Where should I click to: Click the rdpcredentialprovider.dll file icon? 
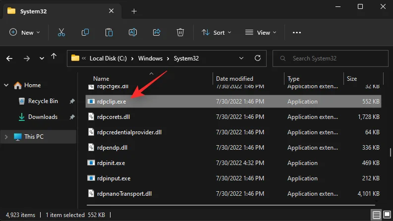91,132
